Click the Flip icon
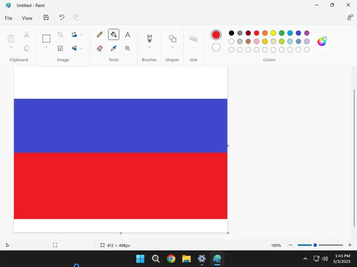This screenshot has width=357, height=267. click(x=74, y=48)
